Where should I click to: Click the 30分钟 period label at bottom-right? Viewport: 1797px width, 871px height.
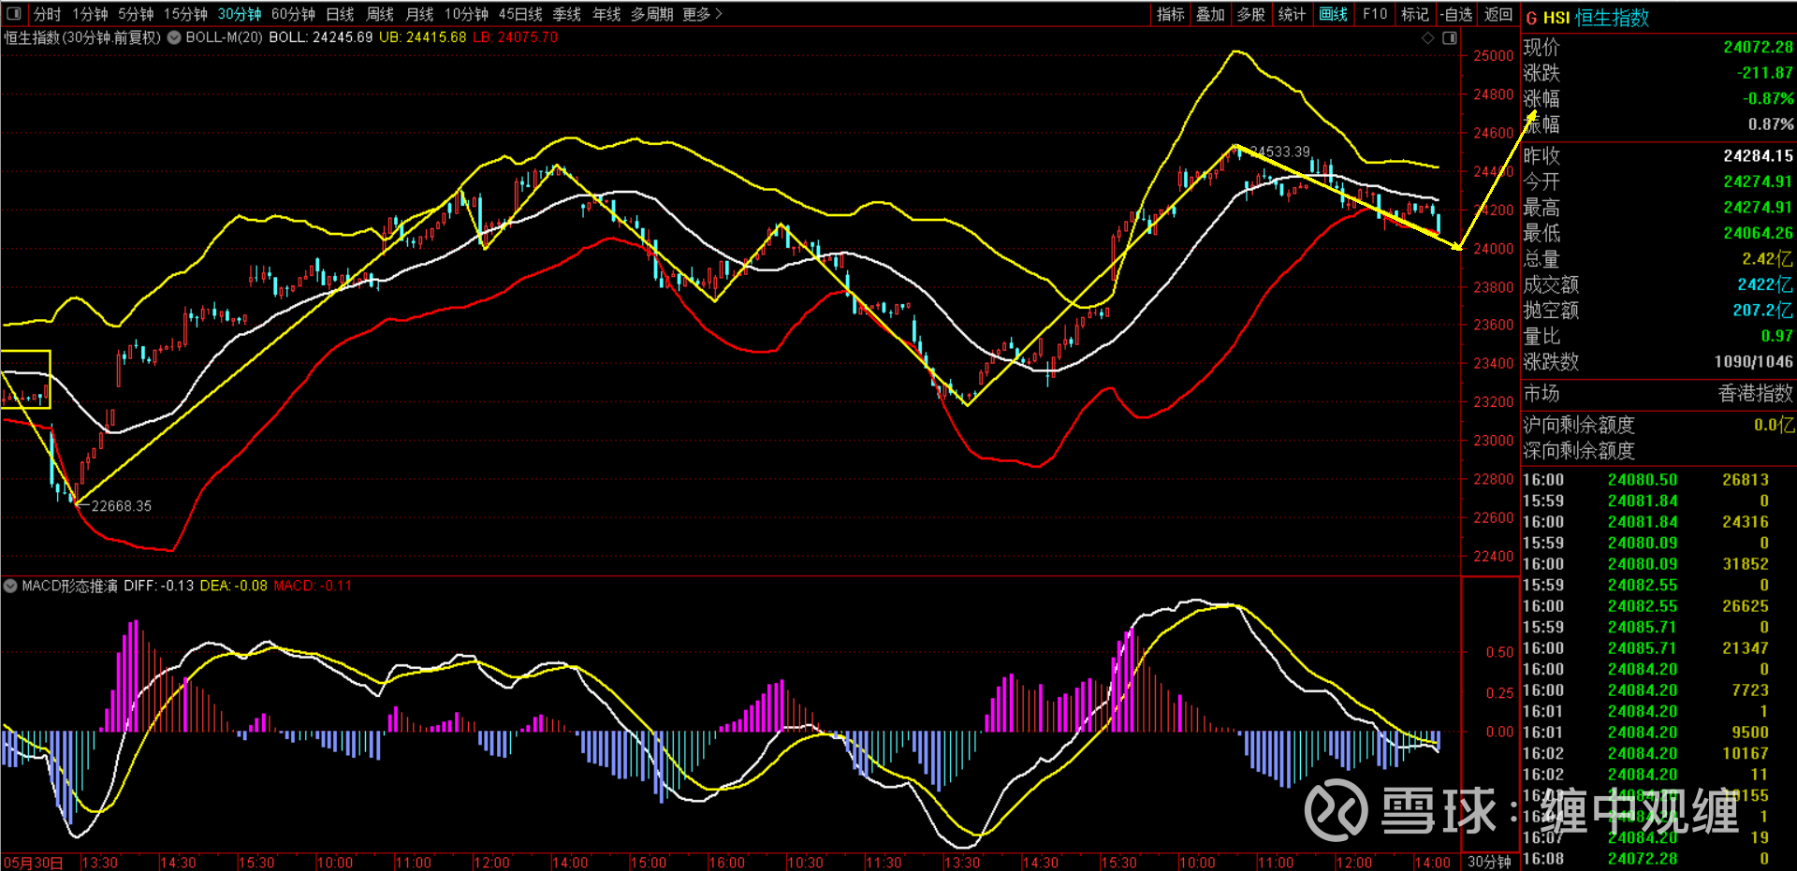click(1488, 862)
